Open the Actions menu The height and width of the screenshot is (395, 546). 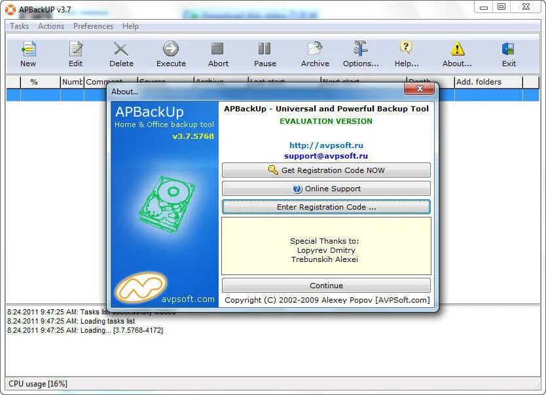51,26
